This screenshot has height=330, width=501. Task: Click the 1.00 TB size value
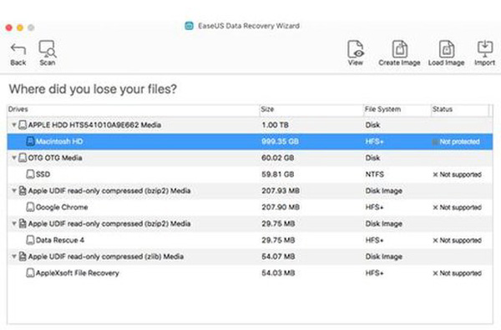click(275, 125)
